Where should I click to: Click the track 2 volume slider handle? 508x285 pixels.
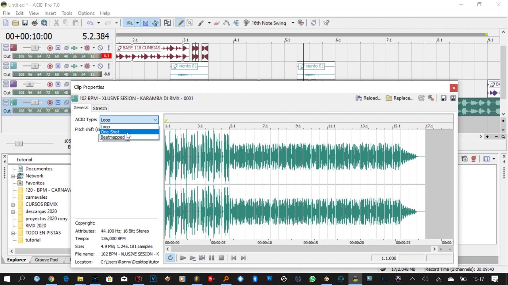click(x=35, y=48)
